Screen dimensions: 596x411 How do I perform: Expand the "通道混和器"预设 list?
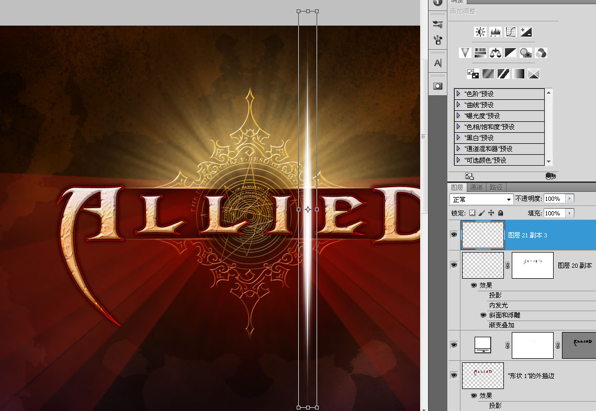coord(458,149)
